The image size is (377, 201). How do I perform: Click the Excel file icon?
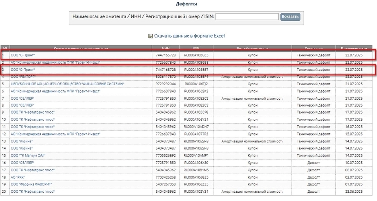pyautogui.click(x=150, y=36)
